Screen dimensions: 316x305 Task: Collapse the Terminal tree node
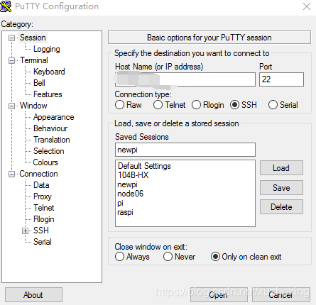click(11, 60)
